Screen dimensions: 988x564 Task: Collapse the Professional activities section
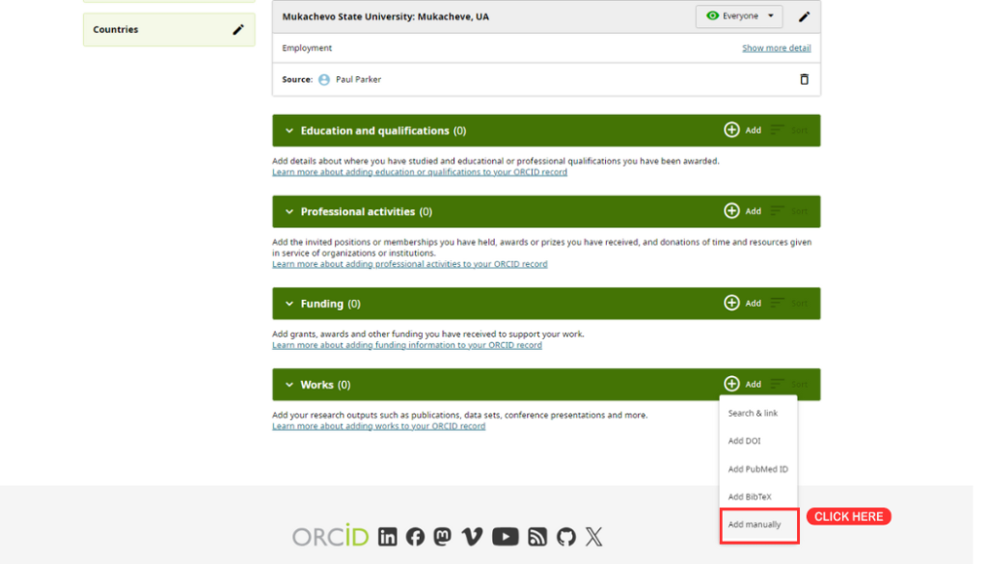point(289,211)
